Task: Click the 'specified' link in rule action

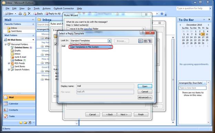Action: (88, 29)
